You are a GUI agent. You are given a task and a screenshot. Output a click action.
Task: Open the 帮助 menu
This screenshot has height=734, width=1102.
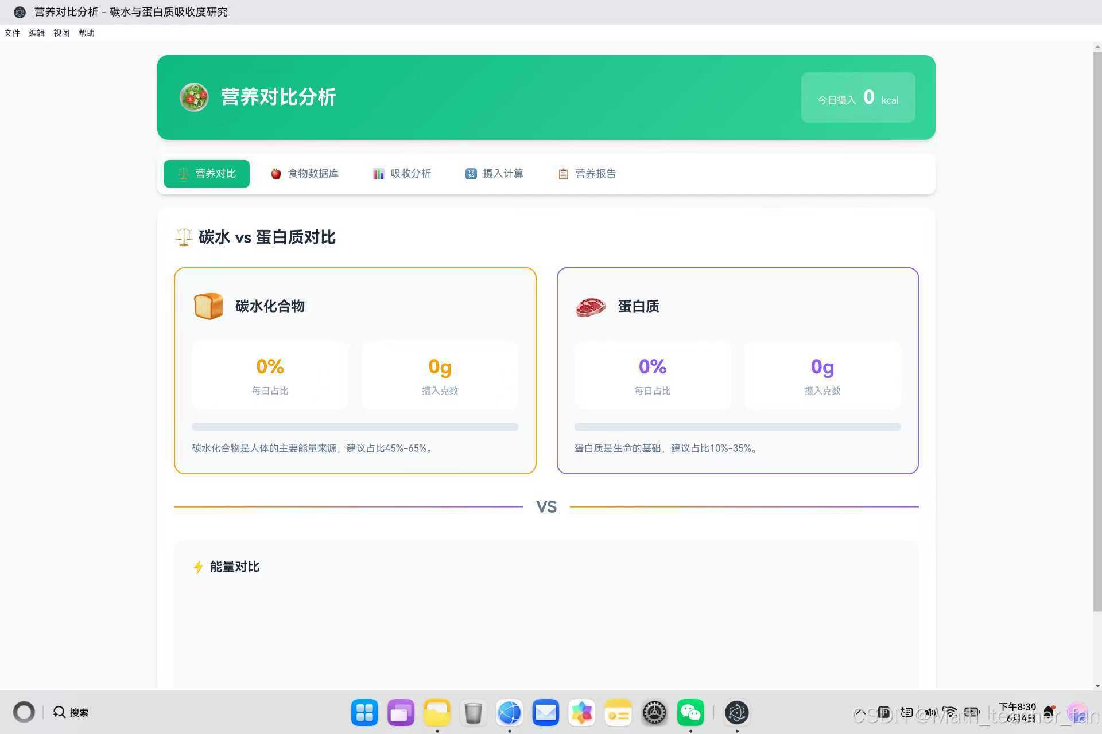click(x=87, y=33)
